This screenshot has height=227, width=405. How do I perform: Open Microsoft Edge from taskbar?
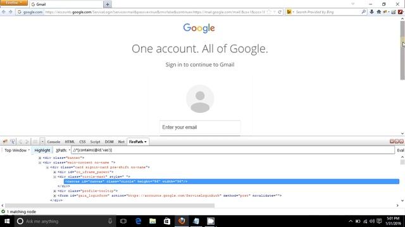click(x=139, y=221)
